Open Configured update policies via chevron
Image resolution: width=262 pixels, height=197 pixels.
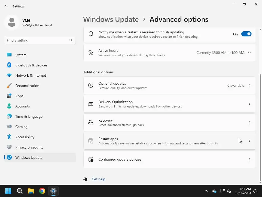tap(249, 159)
